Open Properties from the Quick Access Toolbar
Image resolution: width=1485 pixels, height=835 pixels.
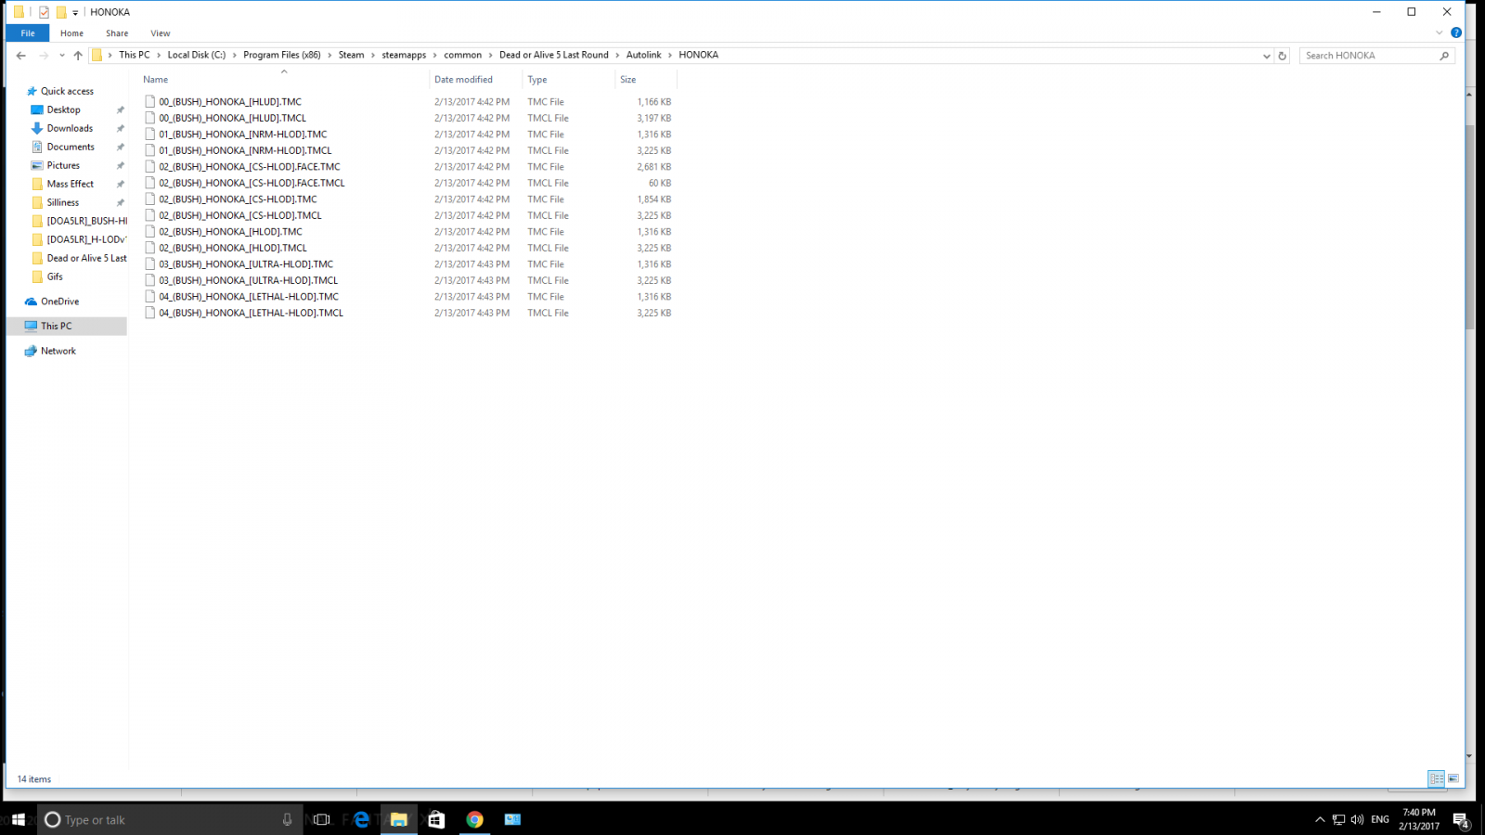[43, 12]
